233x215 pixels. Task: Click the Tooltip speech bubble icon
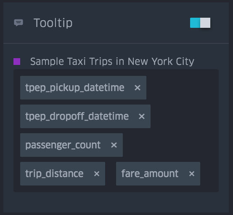click(19, 23)
